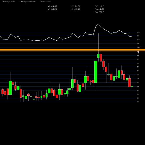Image resolution: width=145 pixels, height=145 pixels.
Task: Click the high price value H: 51.00
Action: (76, 6)
